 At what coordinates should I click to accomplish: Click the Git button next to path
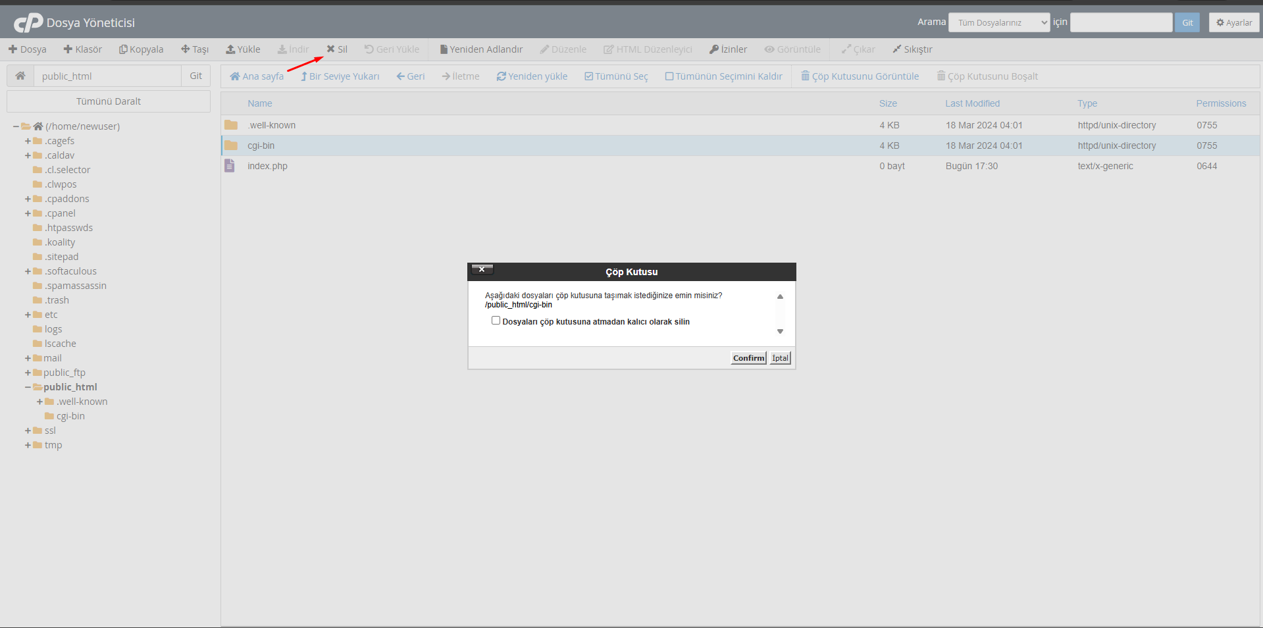coord(196,76)
